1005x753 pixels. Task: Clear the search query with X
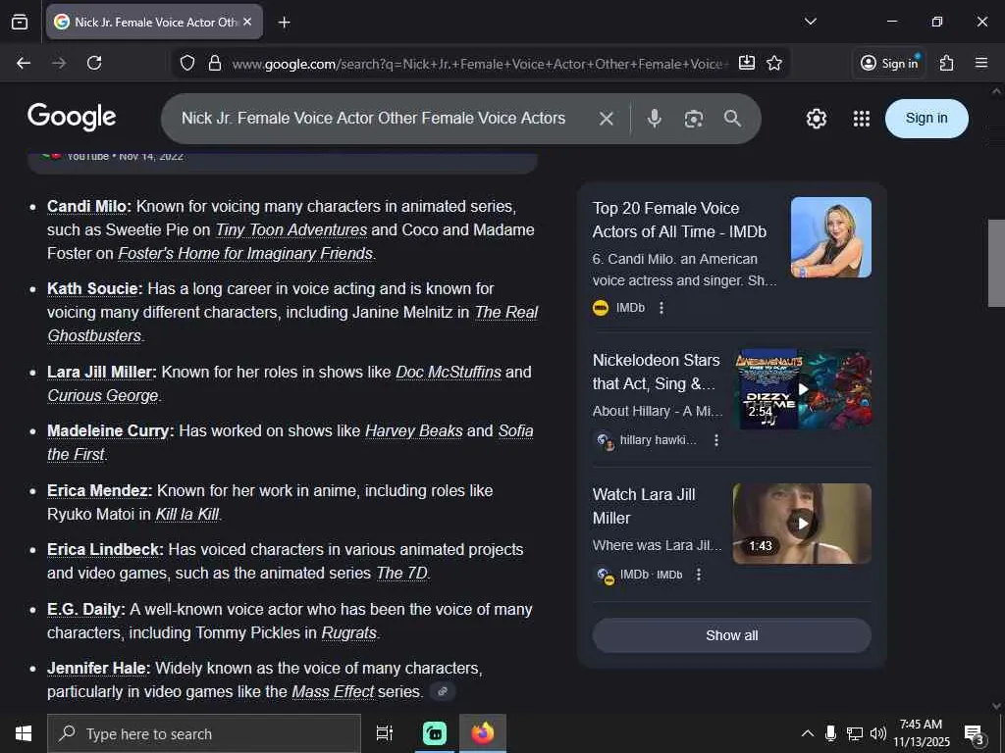[606, 119]
